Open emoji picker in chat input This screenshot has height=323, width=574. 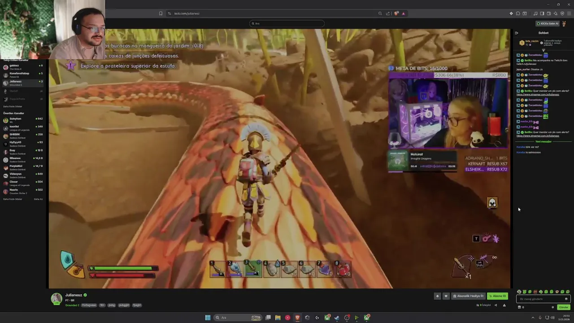(x=566, y=299)
